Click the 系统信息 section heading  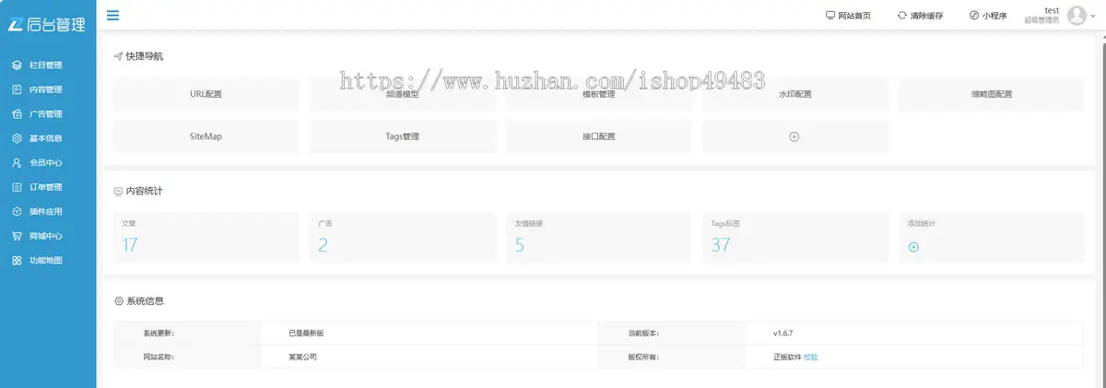click(146, 301)
